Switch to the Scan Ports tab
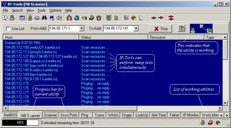Viewport: 231px width, 128px height. tap(69, 115)
